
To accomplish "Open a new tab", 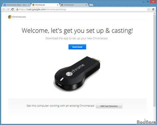I will point(91,5).
